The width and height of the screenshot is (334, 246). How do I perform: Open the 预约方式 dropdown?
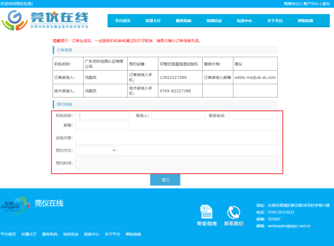click(96, 150)
